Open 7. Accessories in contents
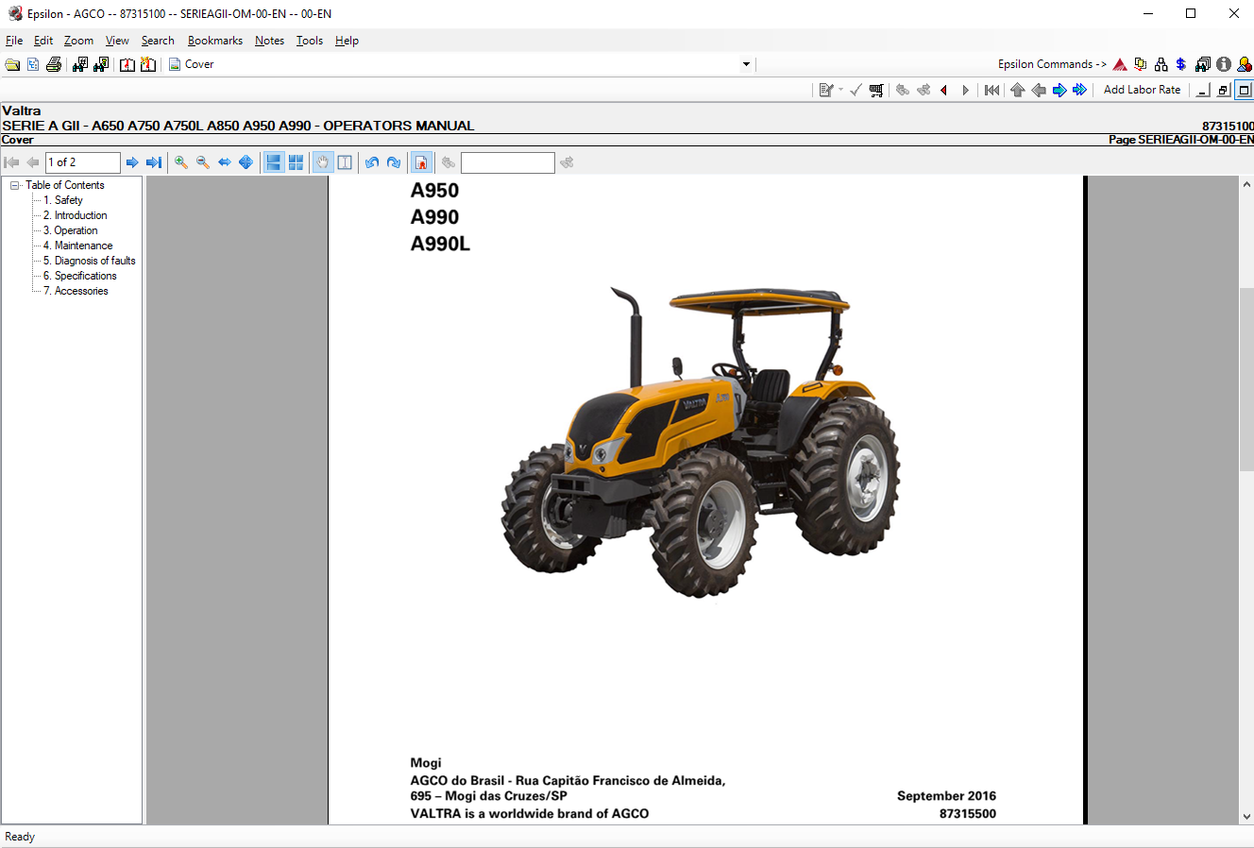1254x848 pixels. 76,291
